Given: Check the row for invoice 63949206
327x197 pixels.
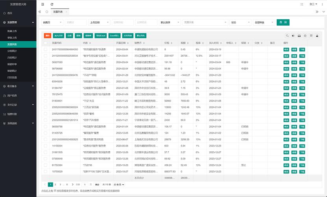Looking at the screenshot, I should pyautogui.click(x=46, y=82).
